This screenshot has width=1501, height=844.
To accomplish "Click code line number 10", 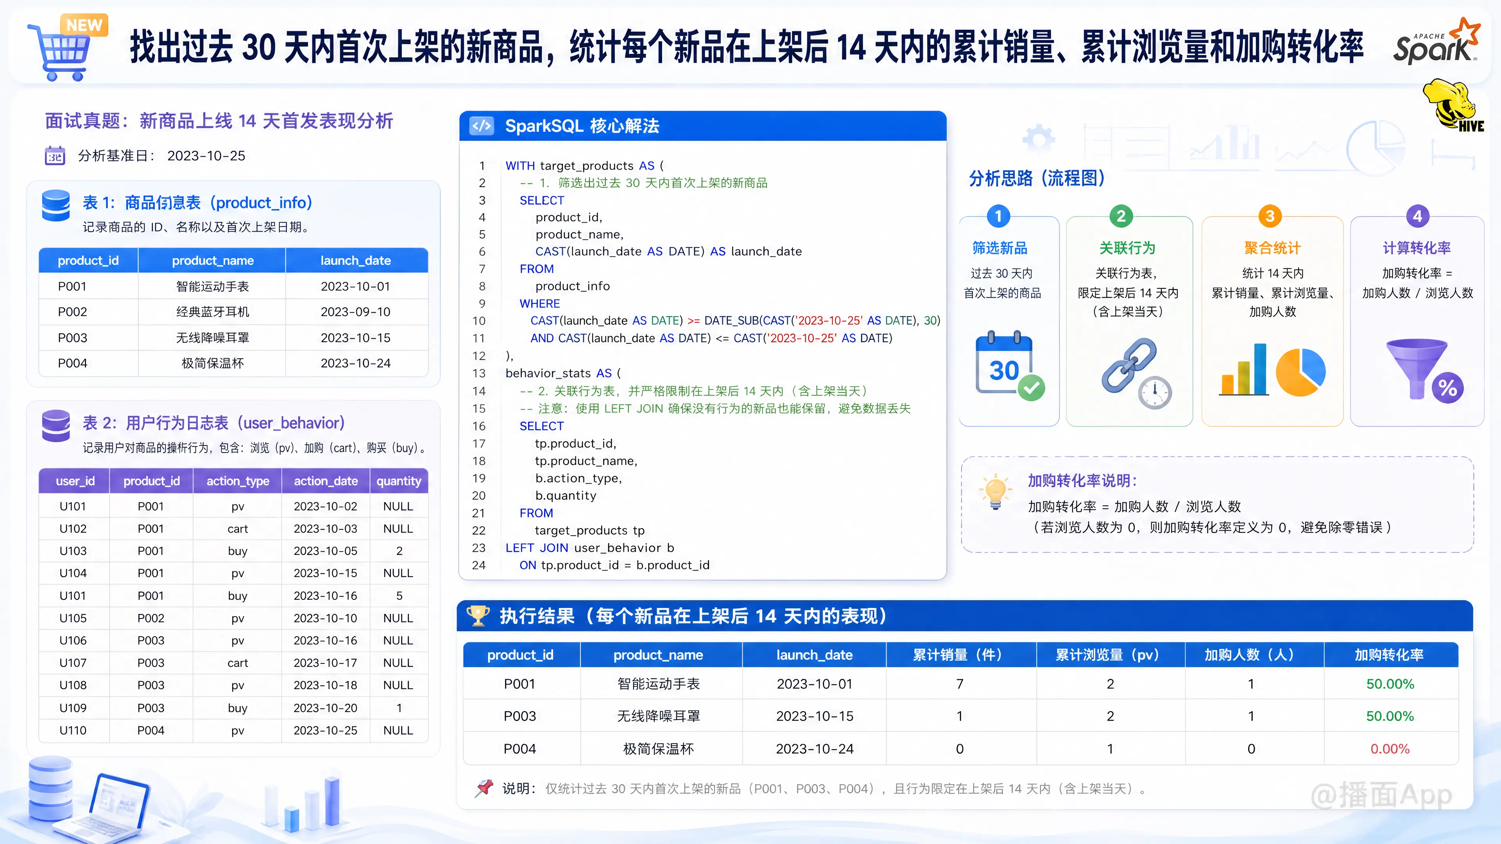I will click(x=479, y=321).
